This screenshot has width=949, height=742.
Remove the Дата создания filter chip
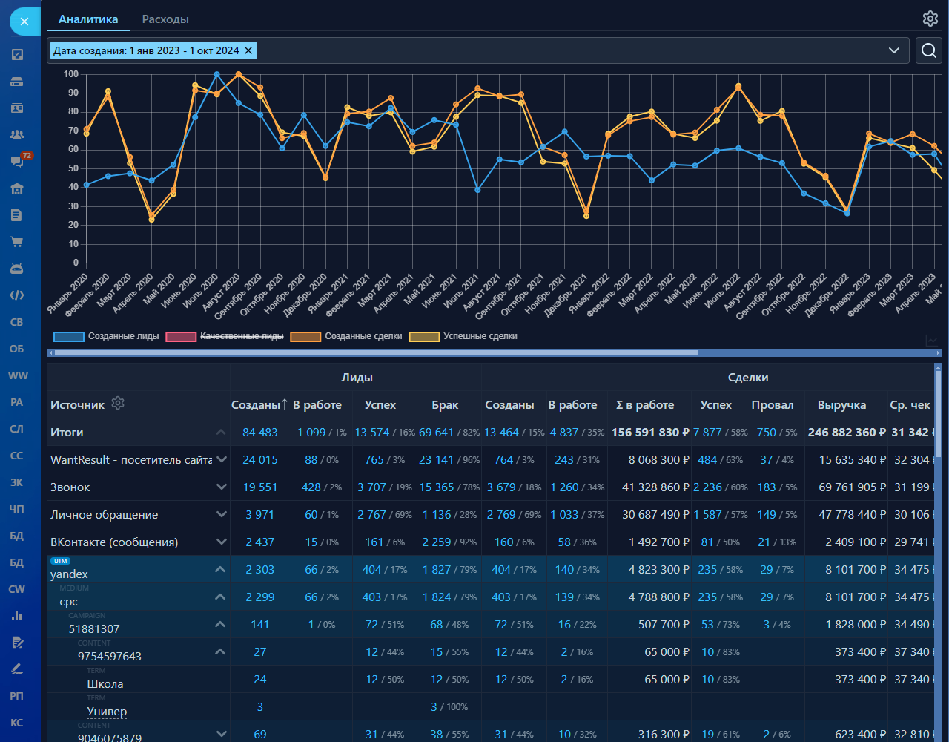point(249,50)
